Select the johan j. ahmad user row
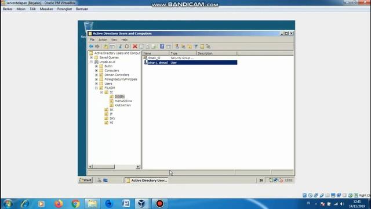The width and height of the screenshot is (371, 209). [190, 63]
